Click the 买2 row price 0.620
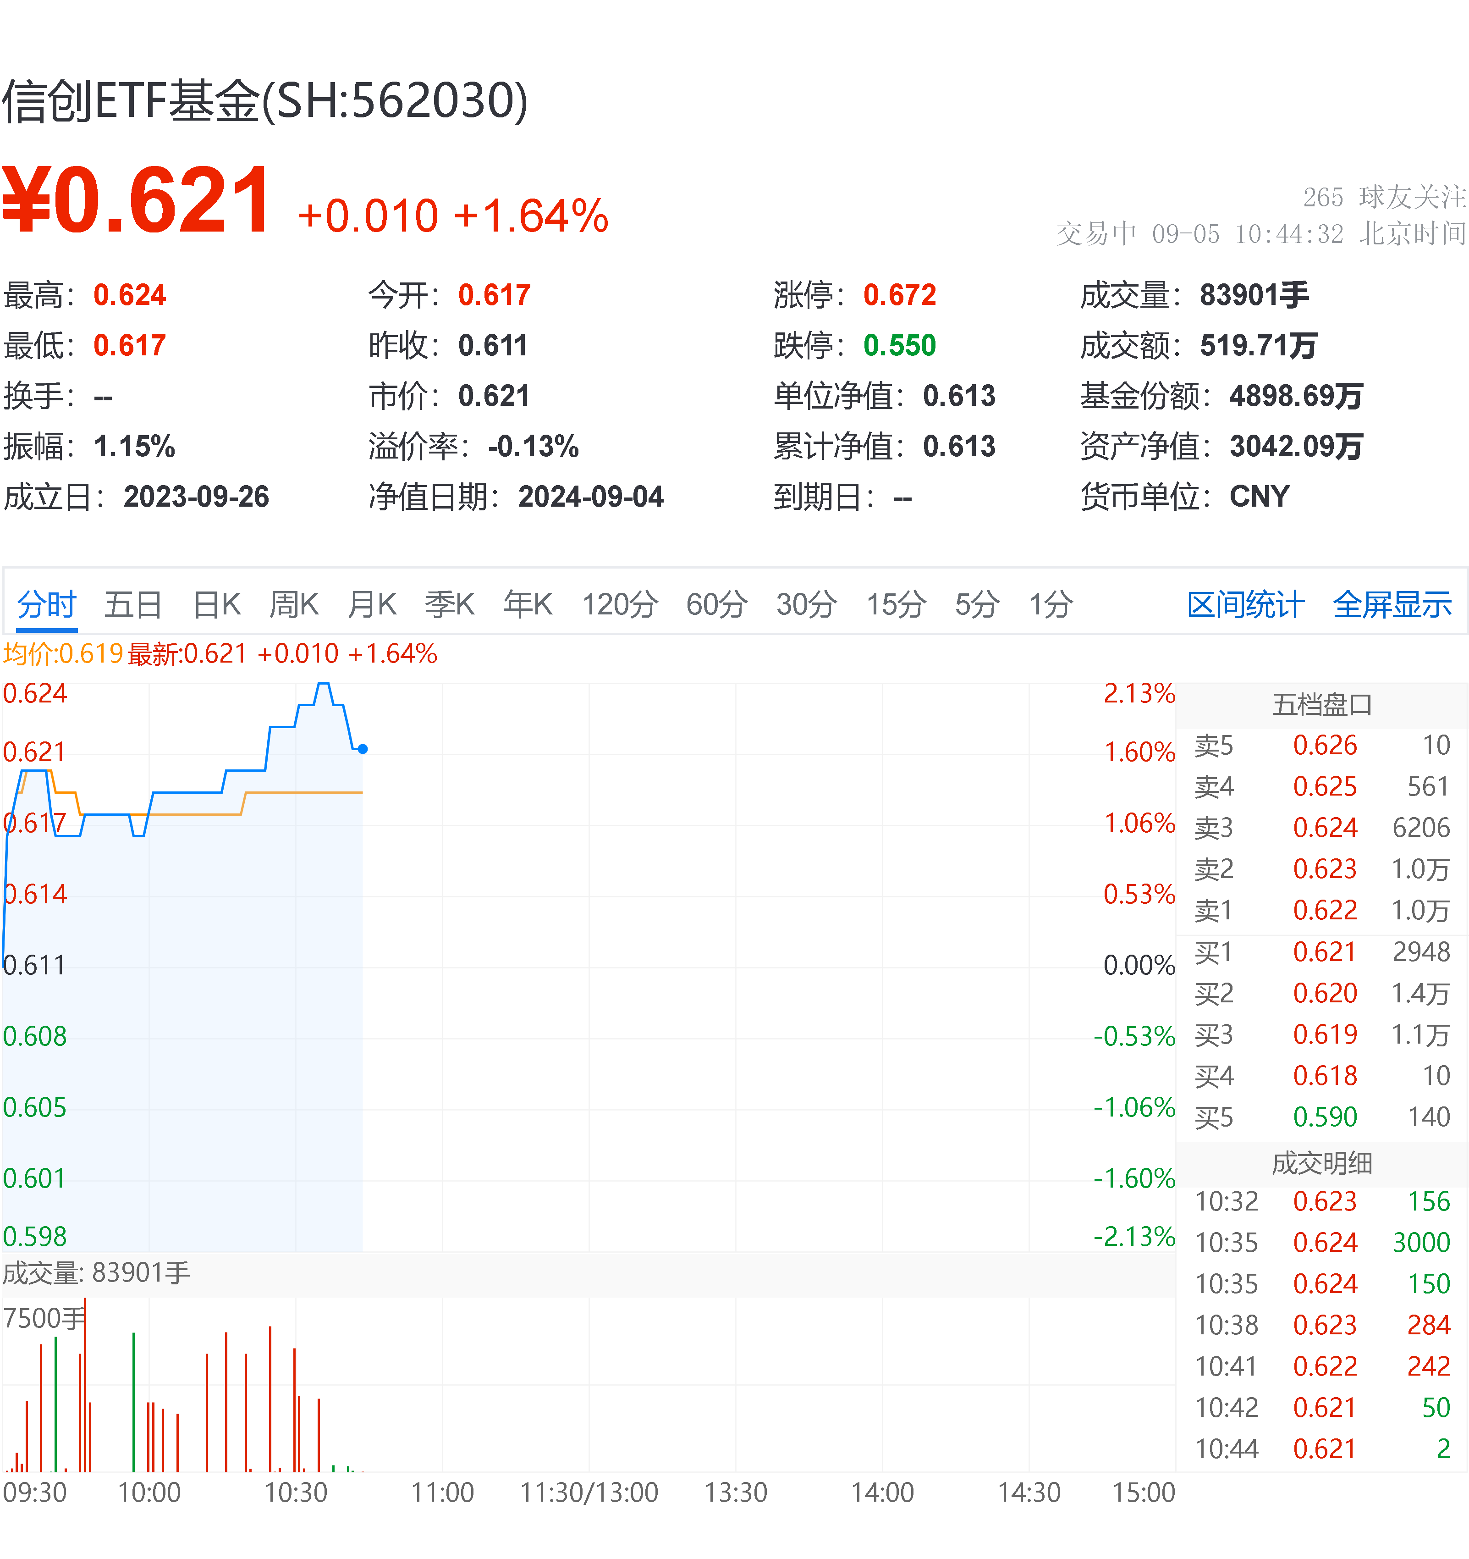Viewport: 1469px width, 1559px height. point(1326,994)
